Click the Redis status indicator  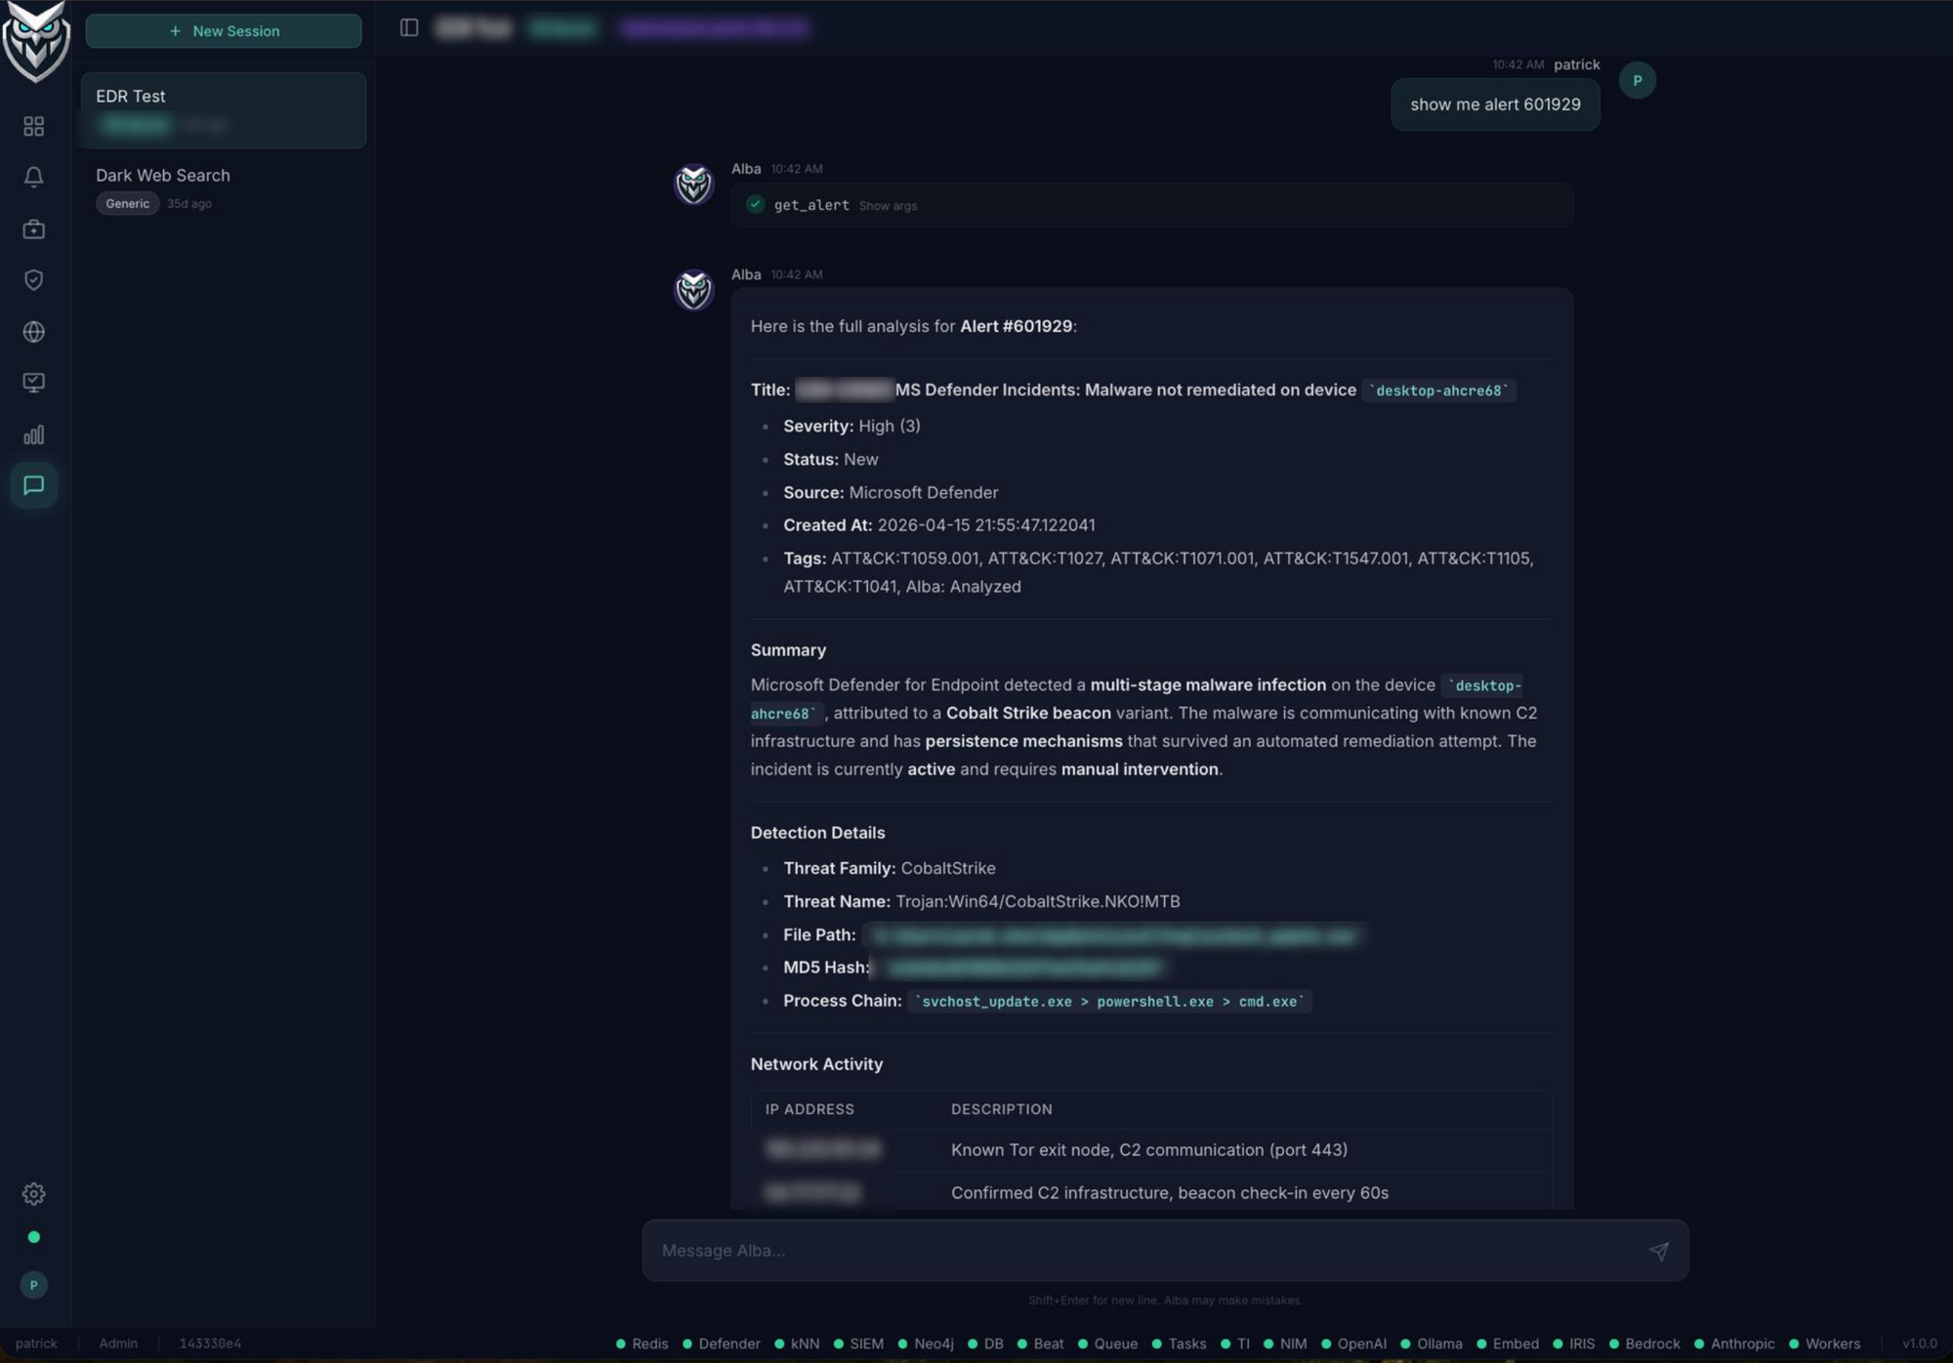643,1343
